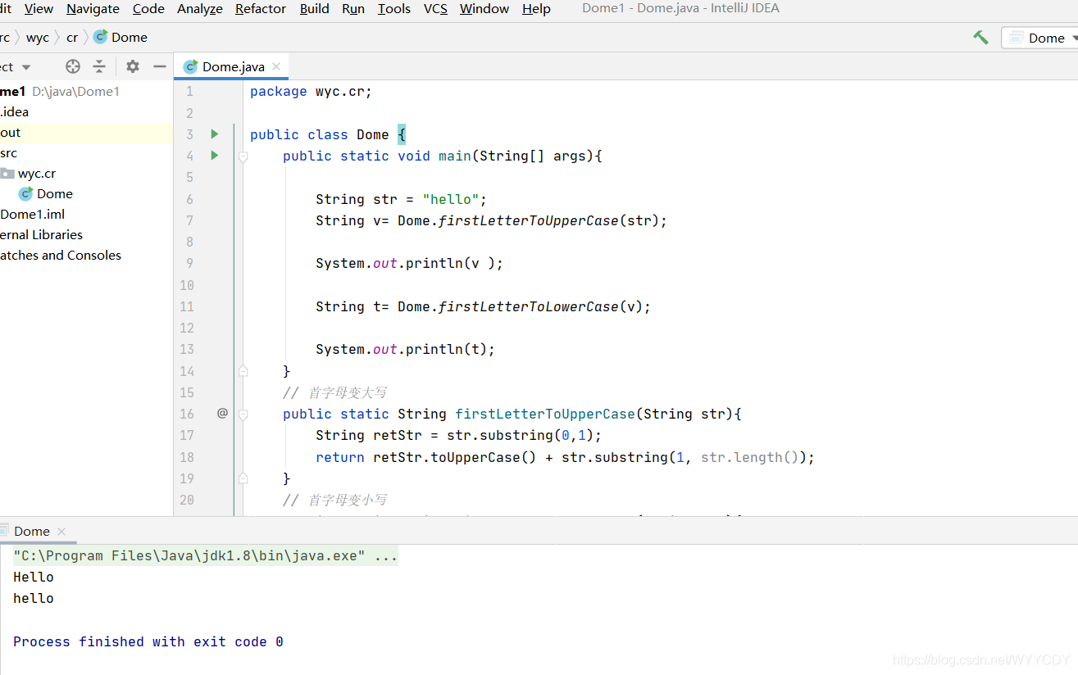This screenshot has width=1078, height=675.
Task: Close the Dome run tab
Action: [61, 531]
